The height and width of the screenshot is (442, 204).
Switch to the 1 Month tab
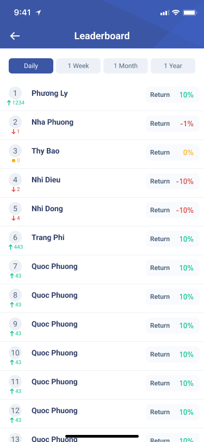126,66
